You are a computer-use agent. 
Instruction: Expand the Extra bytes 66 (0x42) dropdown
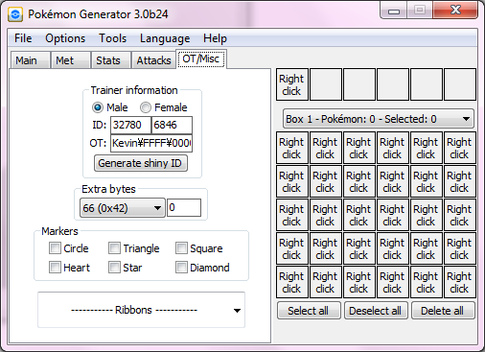[123, 208]
